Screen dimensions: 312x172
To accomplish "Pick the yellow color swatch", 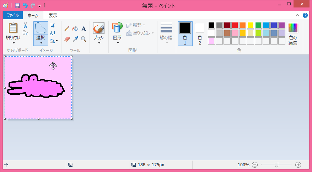I will pos(251,25).
